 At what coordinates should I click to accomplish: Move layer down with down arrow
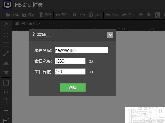coord(149,15)
